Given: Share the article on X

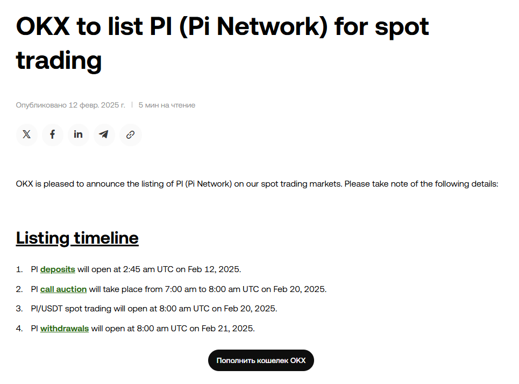Looking at the screenshot, I should coord(26,134).
